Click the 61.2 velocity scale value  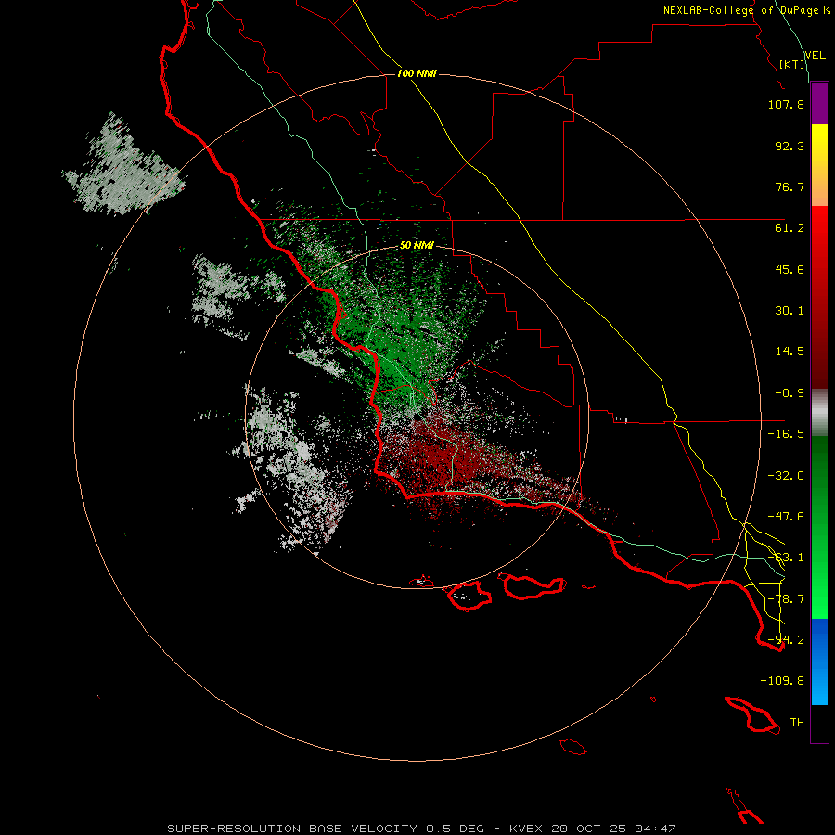pyautogui.click(x=790, y=228)
